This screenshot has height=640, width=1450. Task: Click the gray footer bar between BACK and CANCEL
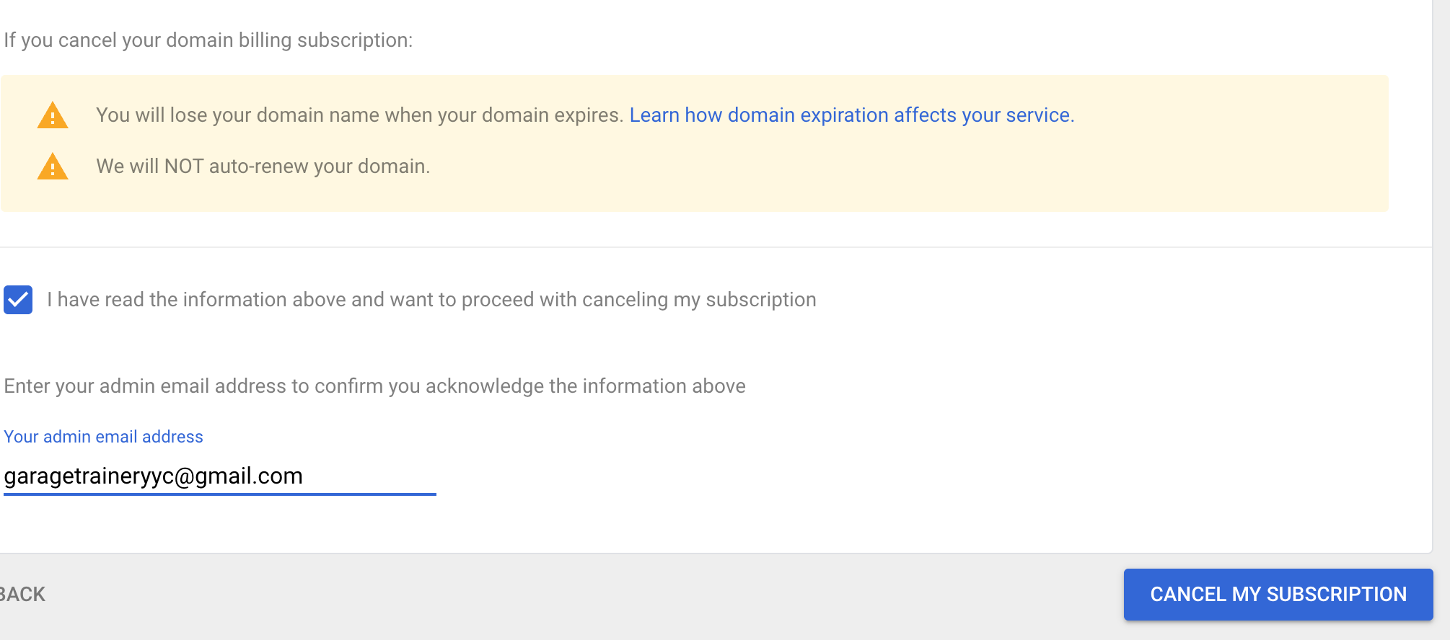pos(577,595)
